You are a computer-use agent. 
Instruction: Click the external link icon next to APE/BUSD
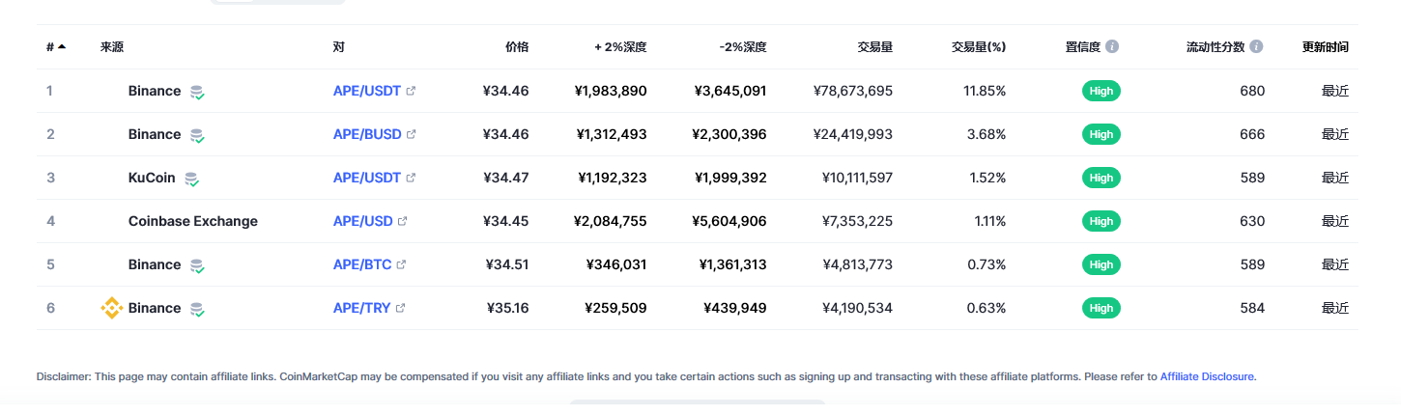click(411, 134)
